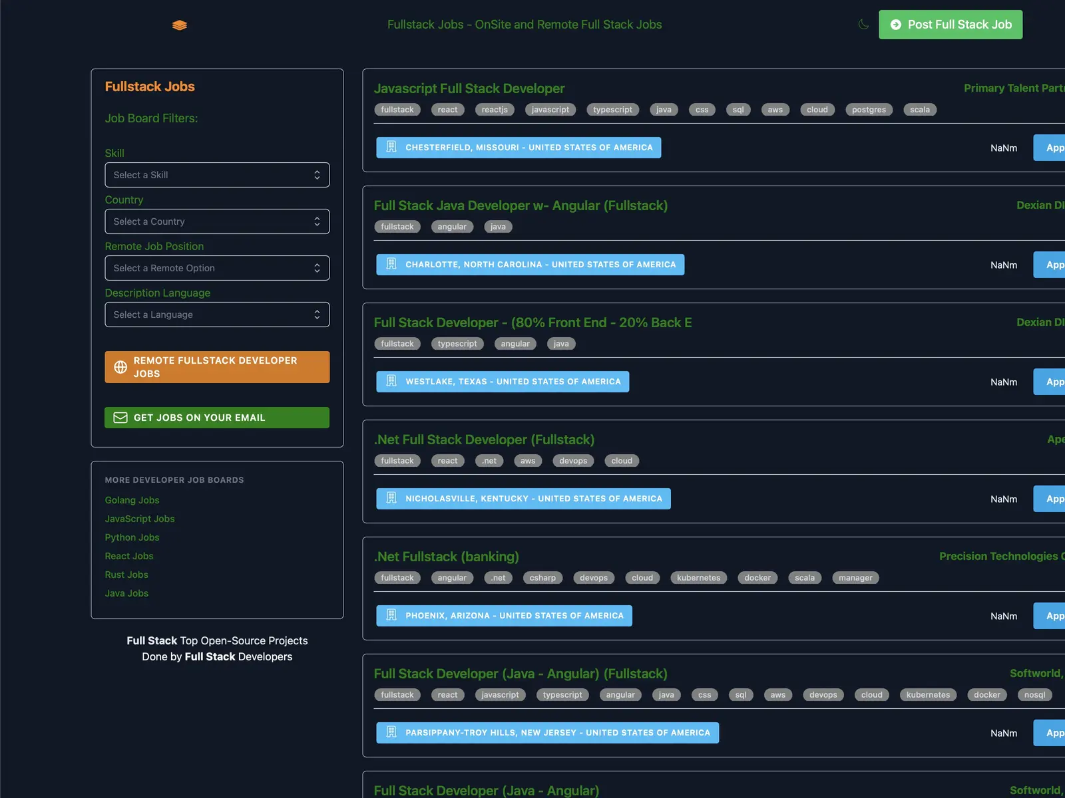Click the Westlake, Texas location badge
Screen dimensions: 1065x798
pyautogui.click(x=503, y=382)
